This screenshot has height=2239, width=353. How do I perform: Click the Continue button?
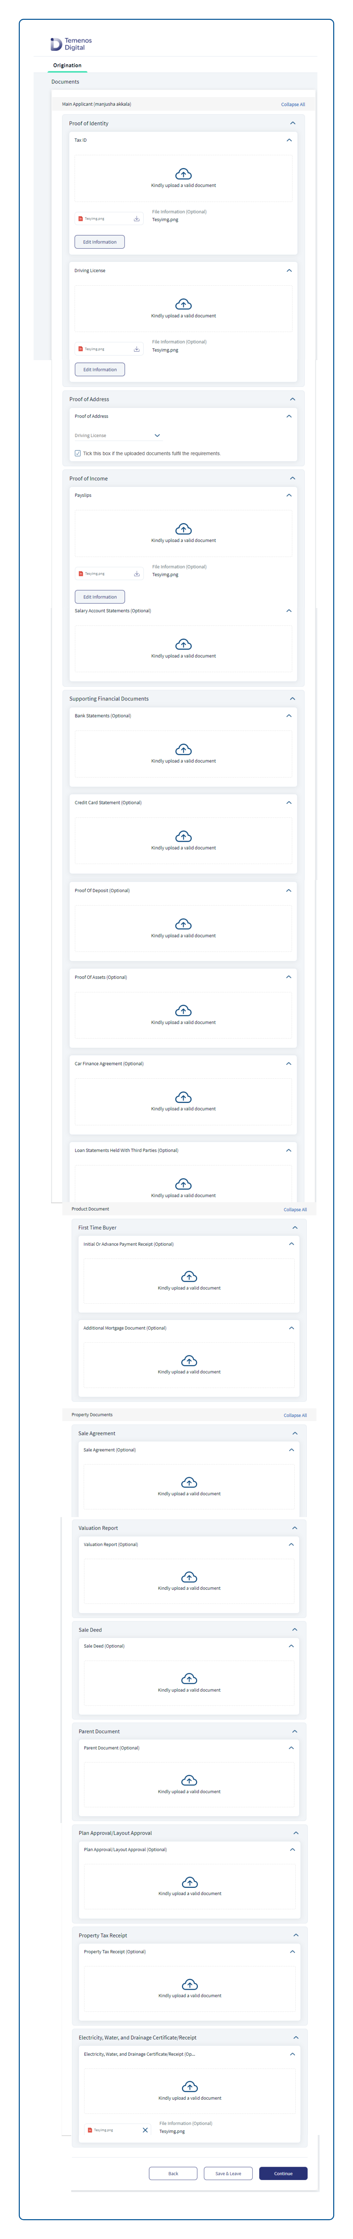coord(283,2173)
